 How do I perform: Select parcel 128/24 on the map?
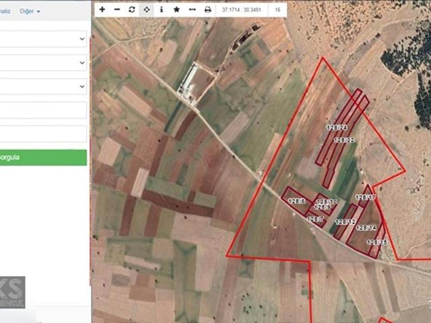337,127
